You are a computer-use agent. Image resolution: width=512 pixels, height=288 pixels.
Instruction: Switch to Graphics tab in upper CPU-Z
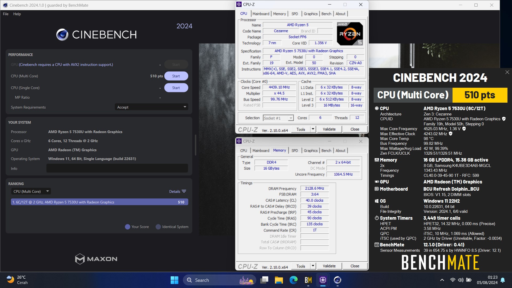pos(311,14)
